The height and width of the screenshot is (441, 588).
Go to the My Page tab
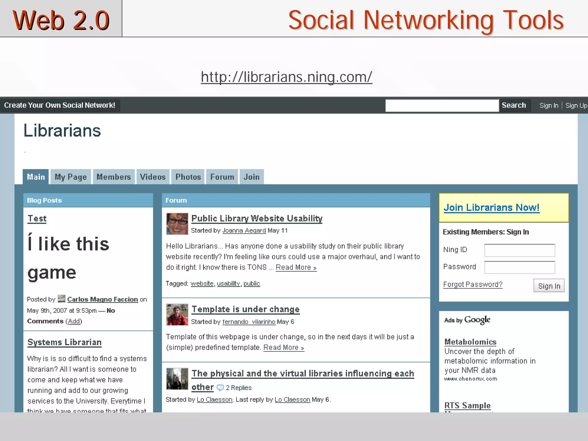[71, 177]
